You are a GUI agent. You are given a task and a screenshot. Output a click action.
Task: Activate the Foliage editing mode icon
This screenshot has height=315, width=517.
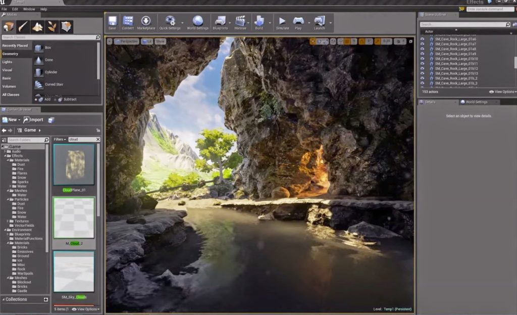pyautogui.click(x=51, y=26)
